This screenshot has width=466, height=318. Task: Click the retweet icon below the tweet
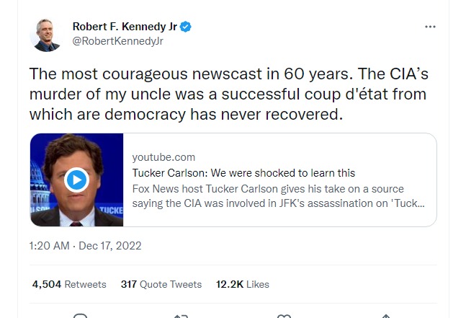tap(181, 315)
